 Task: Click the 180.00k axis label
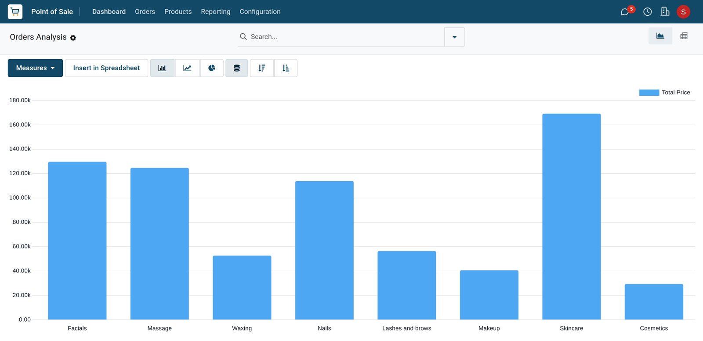coord(20,101)
